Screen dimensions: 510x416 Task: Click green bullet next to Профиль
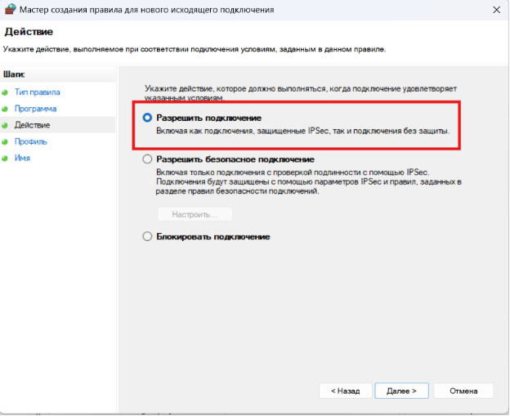(5, 141)
